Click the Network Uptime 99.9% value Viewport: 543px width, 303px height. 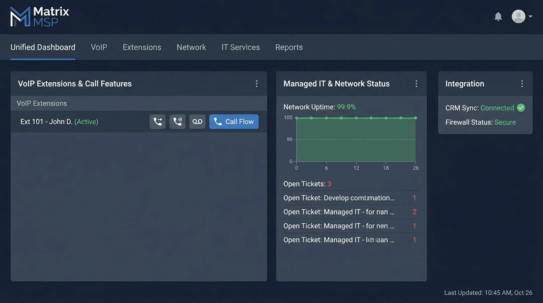point(346,107)
